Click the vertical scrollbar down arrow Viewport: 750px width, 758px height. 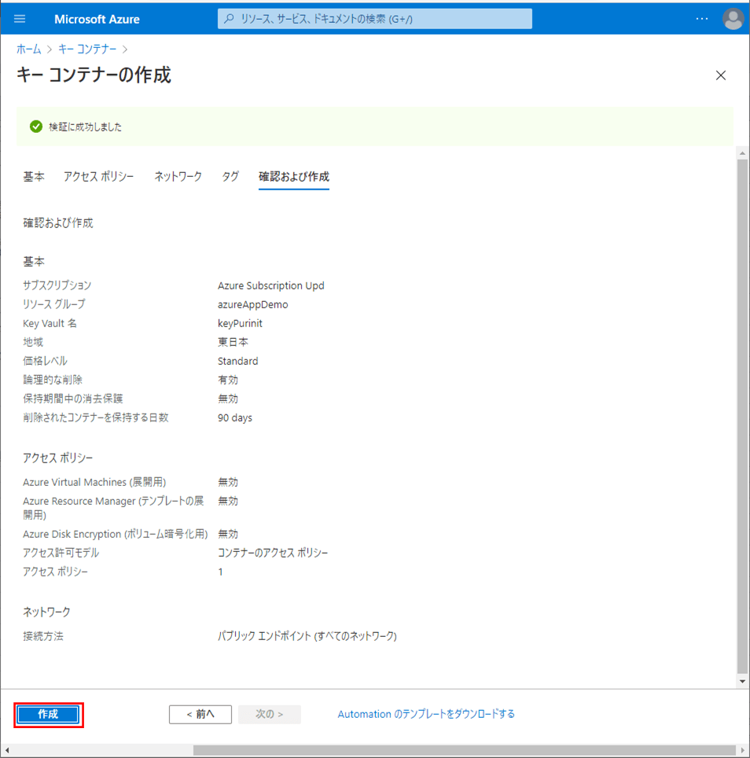[742, 682]
